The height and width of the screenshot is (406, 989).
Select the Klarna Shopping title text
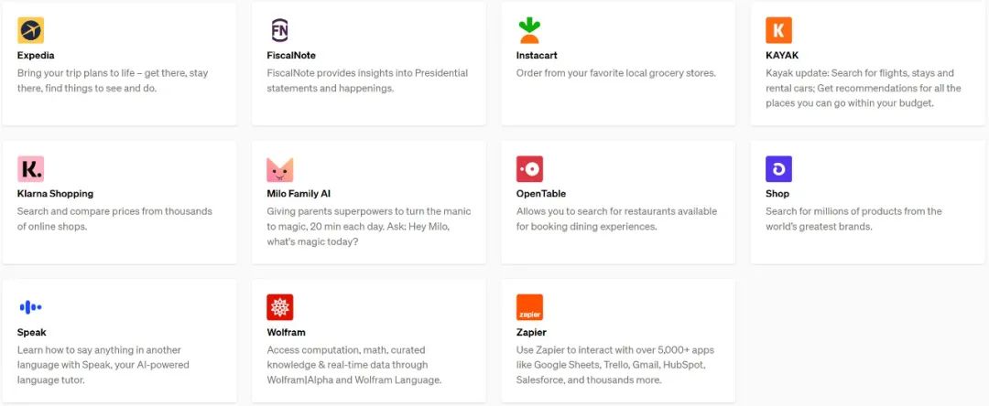[55, 194]
